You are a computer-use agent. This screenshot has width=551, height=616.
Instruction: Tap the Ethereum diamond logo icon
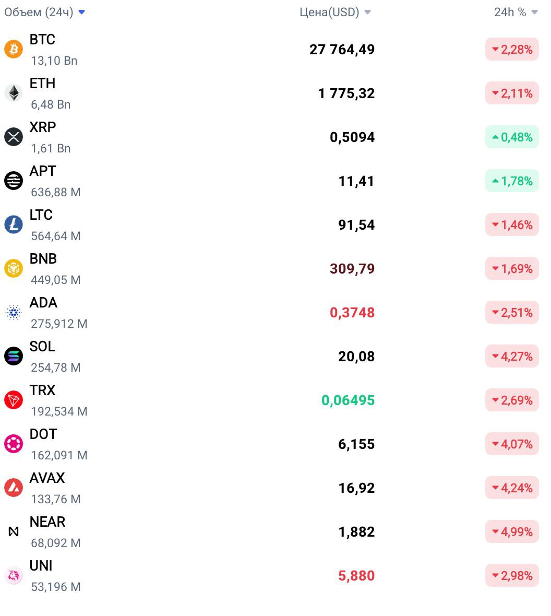coord(14,93)
